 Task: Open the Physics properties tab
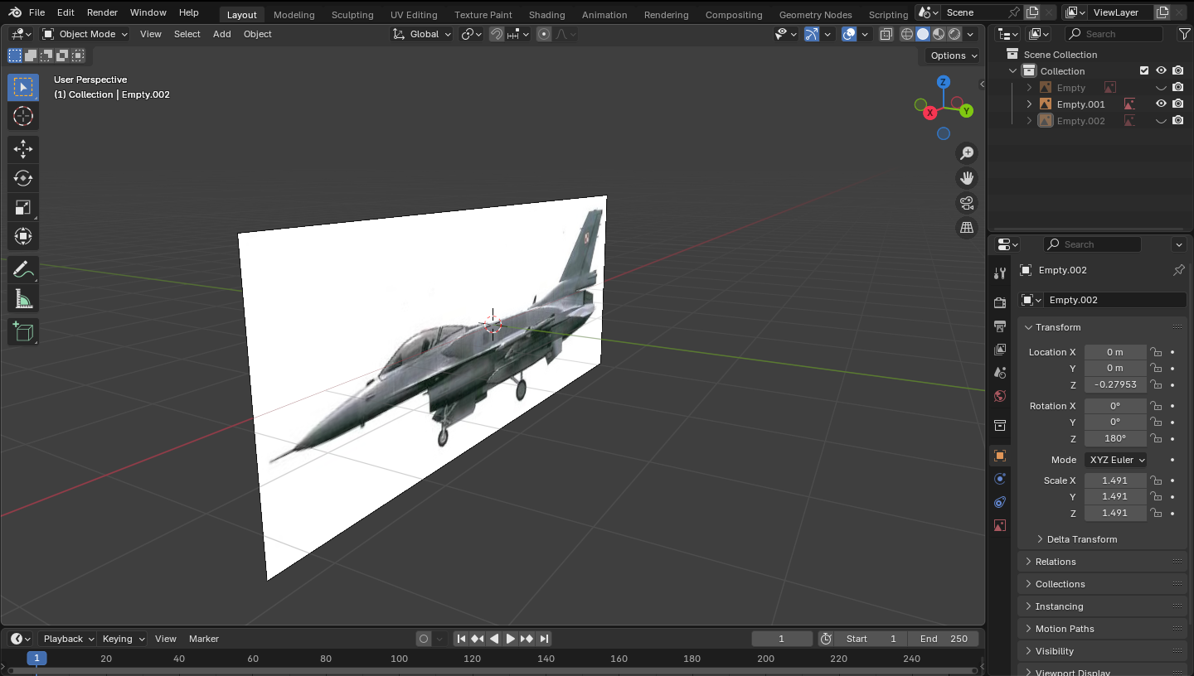coord(1000,479)
